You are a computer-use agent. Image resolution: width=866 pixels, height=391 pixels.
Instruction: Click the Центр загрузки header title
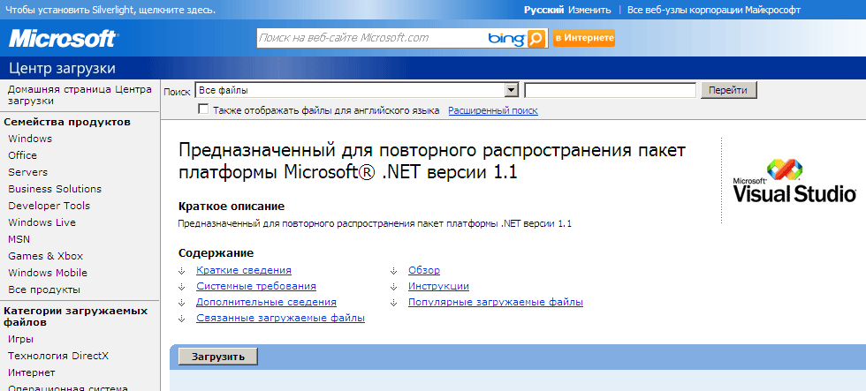[63, 68]
